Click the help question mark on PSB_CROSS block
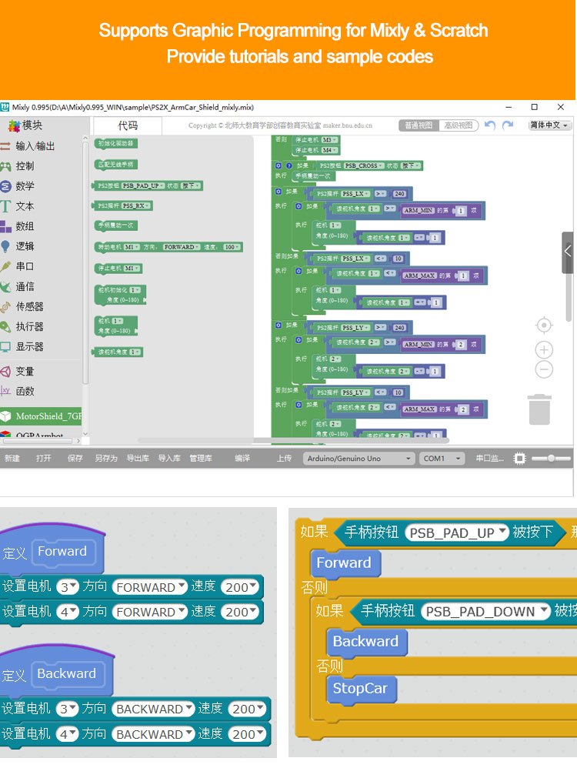 coord(289,165)
